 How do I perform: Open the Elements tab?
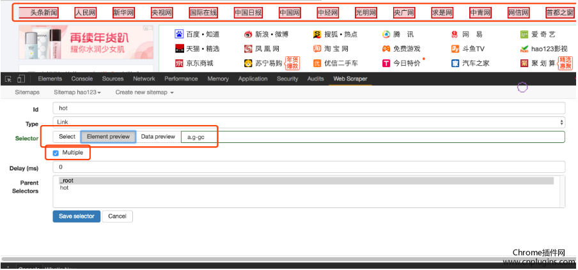click(x=50, y=79)
